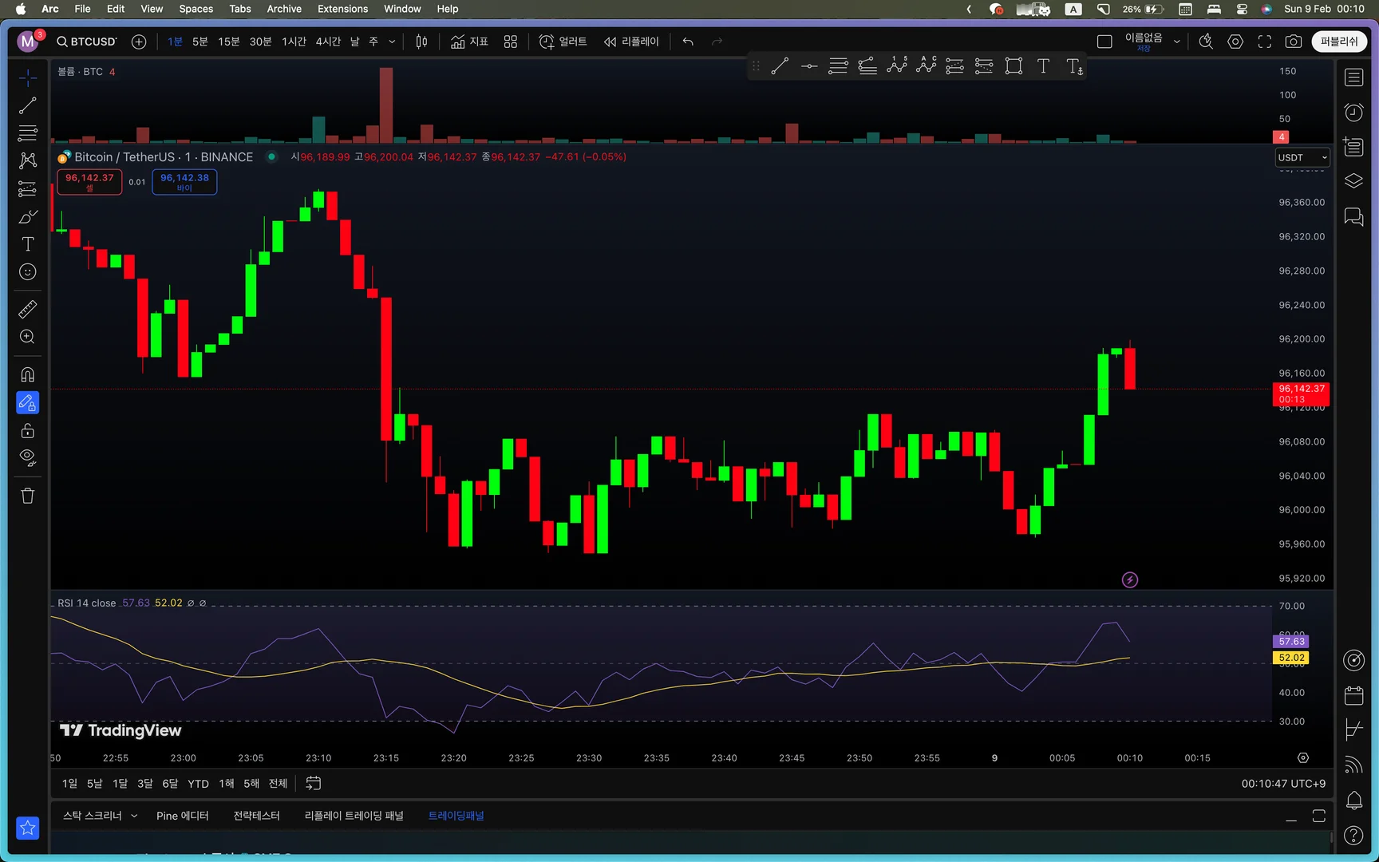Image resolution: width=1379 pixels, height=862 pixels.
Task: Click the red sell price 96,142.37 box
Action: [x=89, y=182]
